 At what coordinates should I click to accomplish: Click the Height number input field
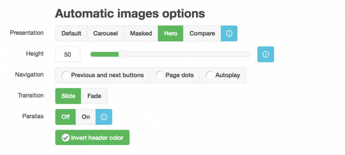click(x=68, y=54)
